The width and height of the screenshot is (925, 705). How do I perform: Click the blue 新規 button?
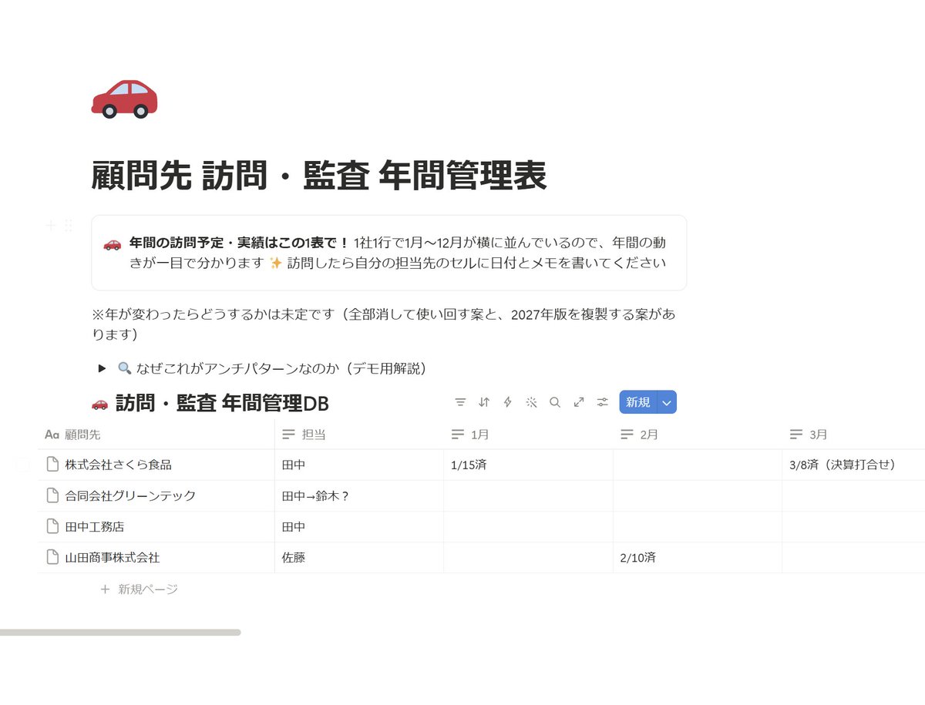tap(638, 402)
